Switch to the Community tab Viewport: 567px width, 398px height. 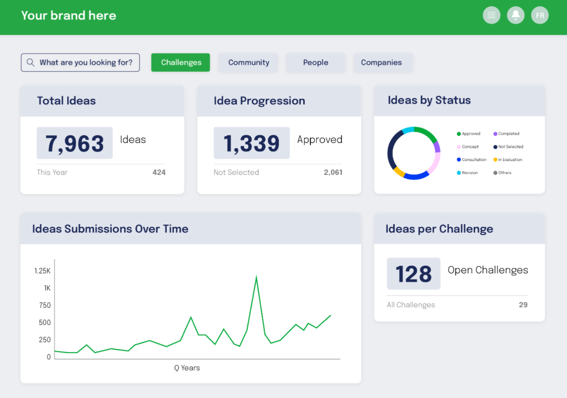pos(248,63)
